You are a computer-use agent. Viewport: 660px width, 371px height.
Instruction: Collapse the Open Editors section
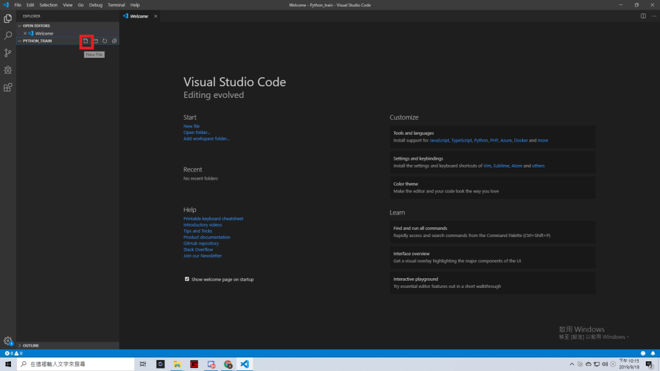click(67, 26)
